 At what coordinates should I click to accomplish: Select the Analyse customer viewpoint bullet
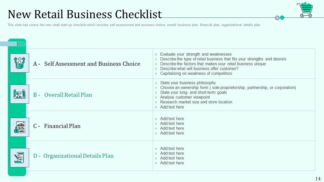pos(185,97)
